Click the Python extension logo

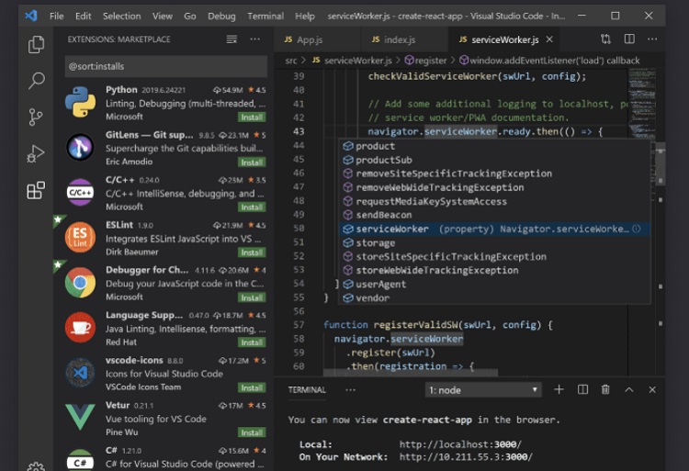click(80, 102)
